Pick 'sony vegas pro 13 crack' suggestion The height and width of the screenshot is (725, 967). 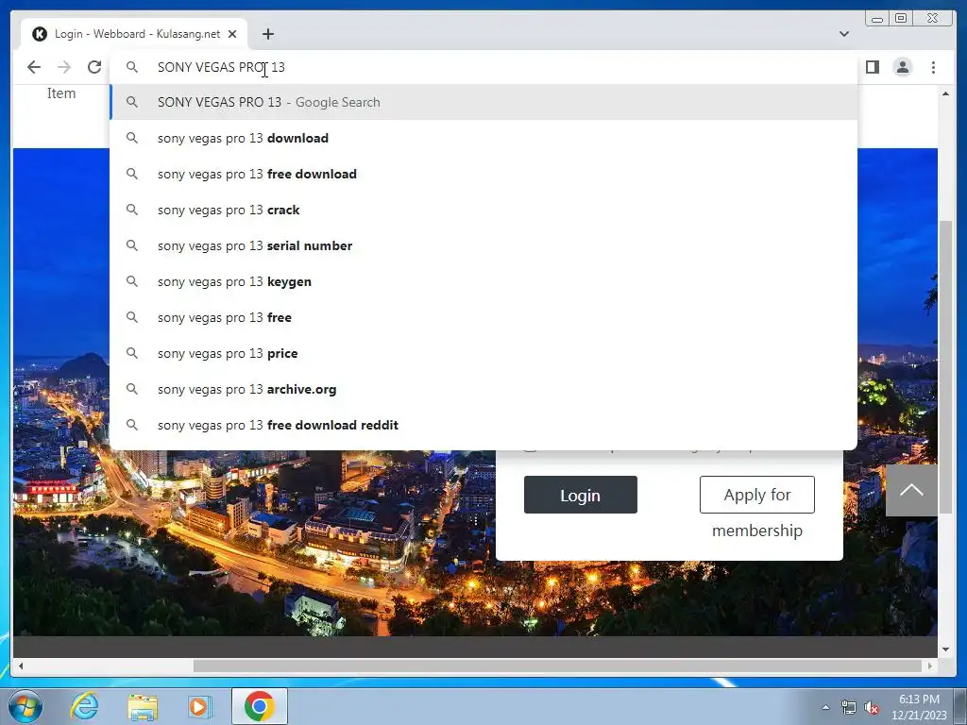tap(483, 210)
